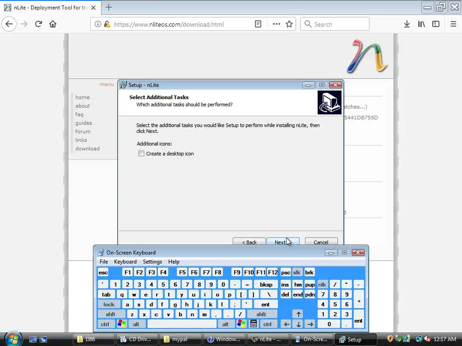
Task: Click the security shield tray icon
Action: (390, 339)
